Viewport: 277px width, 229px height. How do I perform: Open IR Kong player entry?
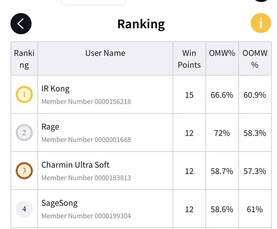(55, 89)
